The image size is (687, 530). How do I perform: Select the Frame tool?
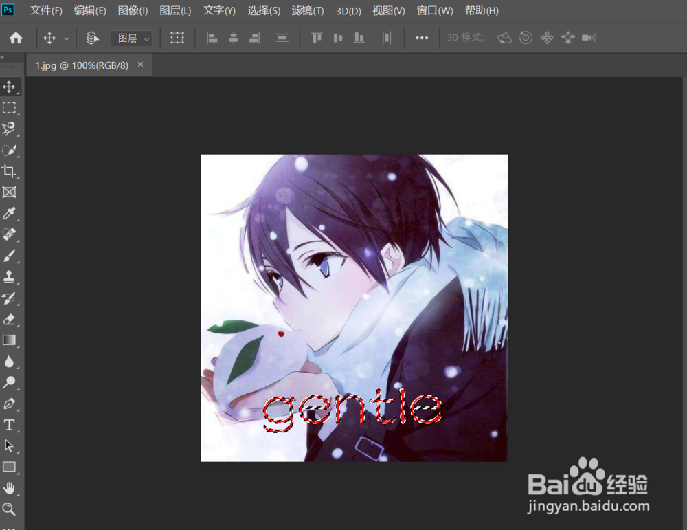pyautogui.click(x=9, y=192)
